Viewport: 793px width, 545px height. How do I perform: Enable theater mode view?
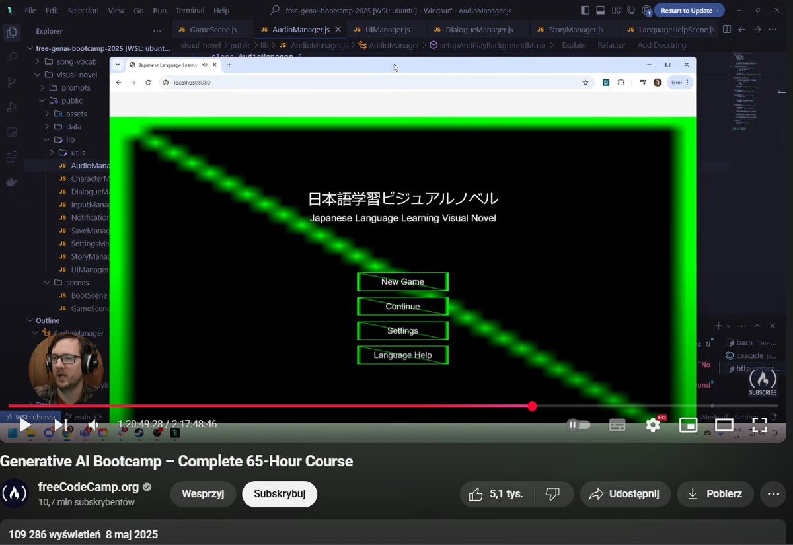coord(724,425)
